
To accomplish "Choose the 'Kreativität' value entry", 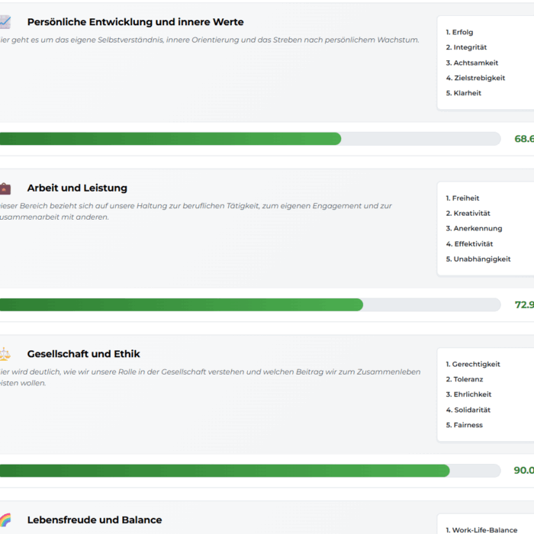I will pos(471,214).
